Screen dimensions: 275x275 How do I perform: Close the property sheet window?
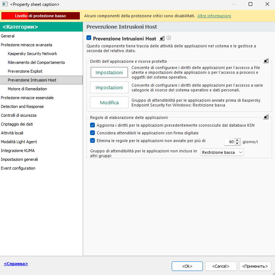(267, 4)
